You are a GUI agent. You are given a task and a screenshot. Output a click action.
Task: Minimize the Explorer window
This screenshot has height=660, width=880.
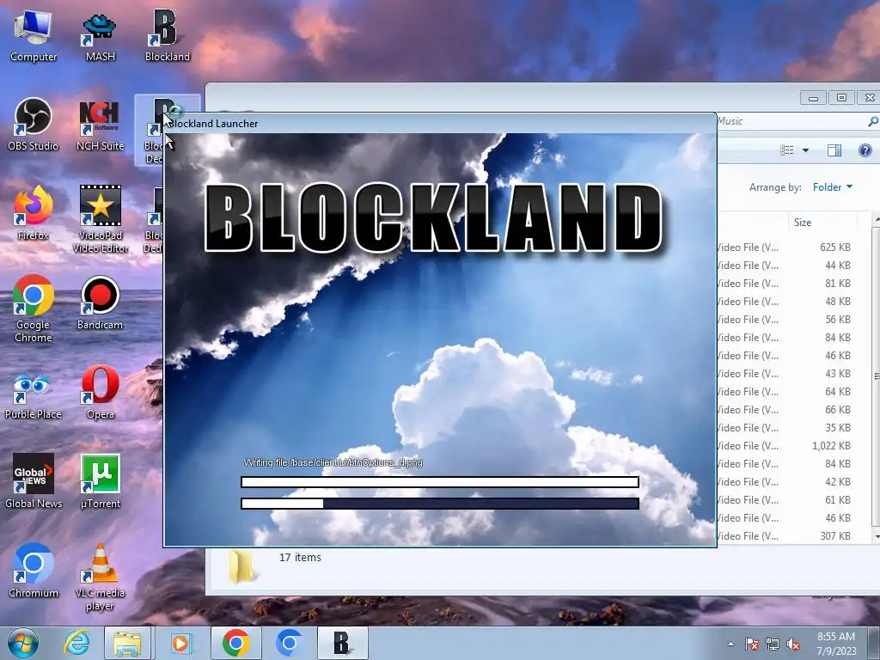(x=813, y=98)
